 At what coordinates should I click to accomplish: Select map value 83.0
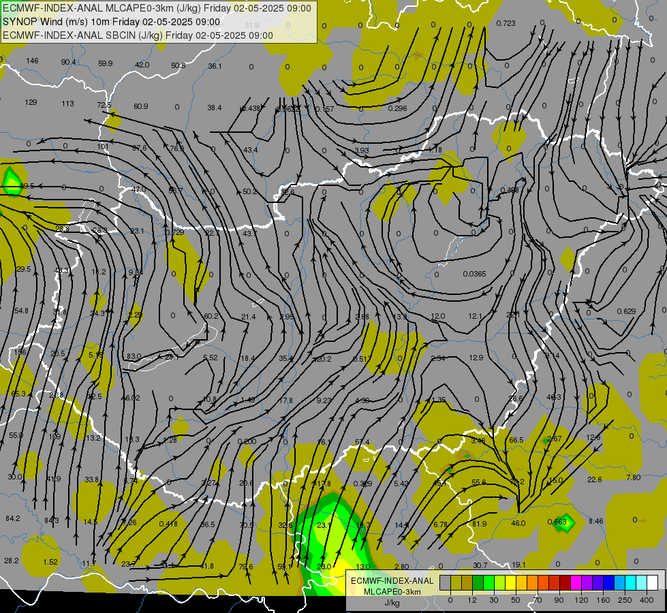134,356
